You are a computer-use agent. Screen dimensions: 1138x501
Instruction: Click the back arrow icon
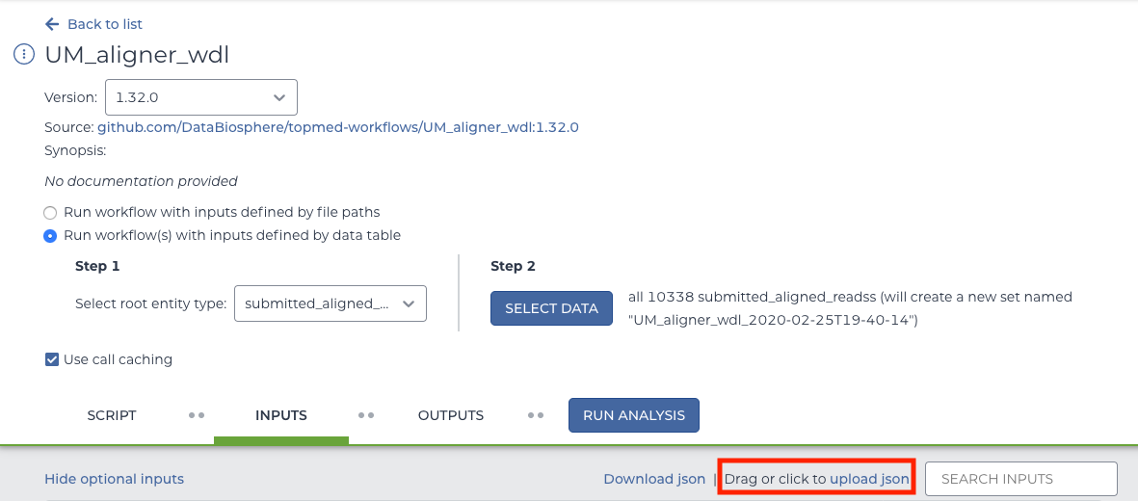(x=51, y=24)
